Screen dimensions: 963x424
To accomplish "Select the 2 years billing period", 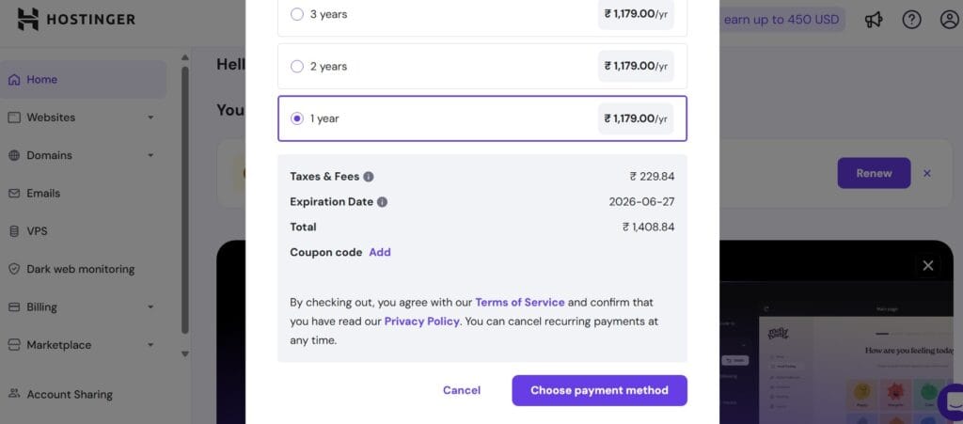I will [482, 66].
